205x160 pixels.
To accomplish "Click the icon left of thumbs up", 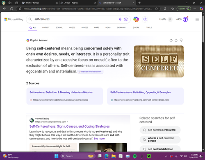I will [171, 40].
